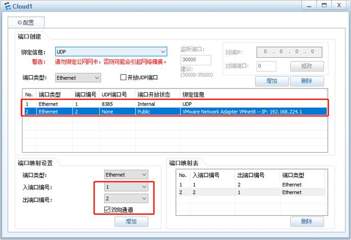Minimize the Cloud1 window

click(309, 5)
